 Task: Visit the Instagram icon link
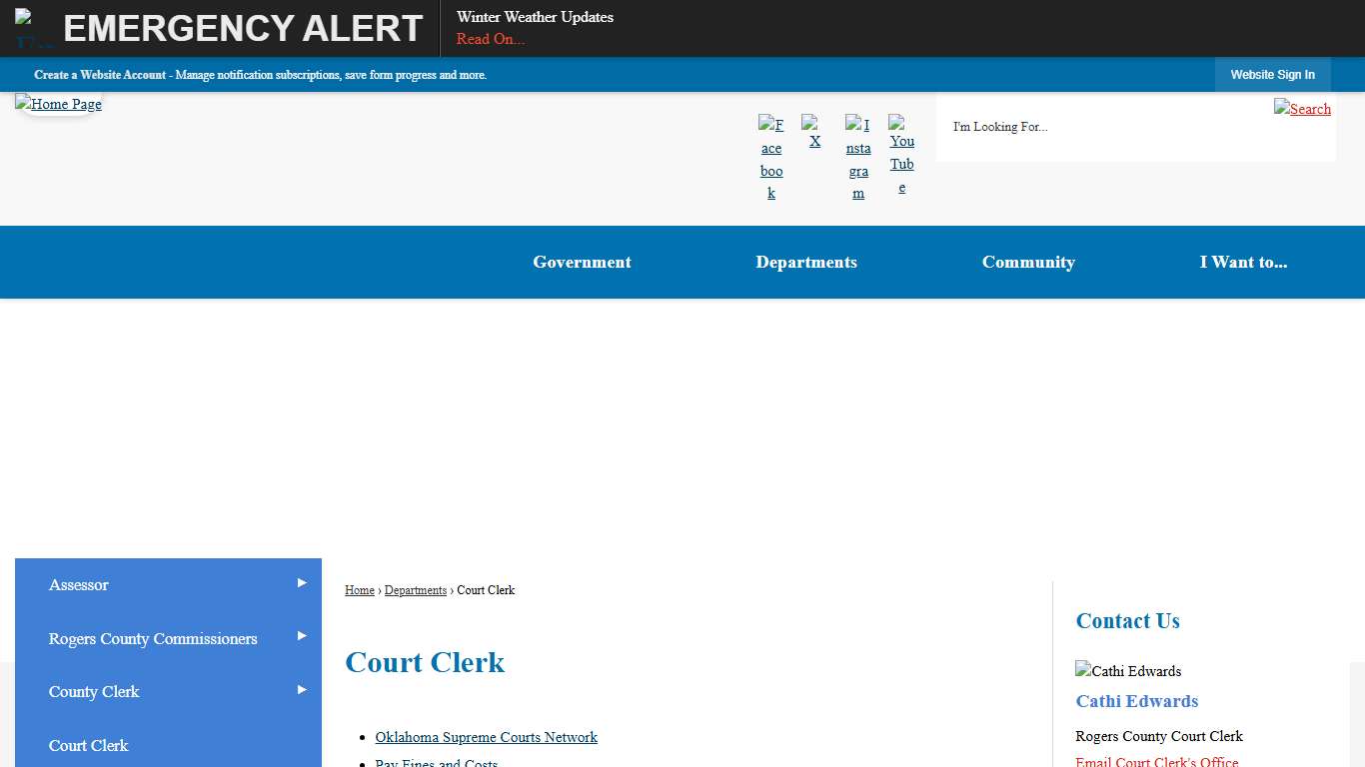point(858,157)
